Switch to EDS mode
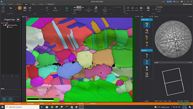Screen dimensions: 193x109 coord(163,2)
